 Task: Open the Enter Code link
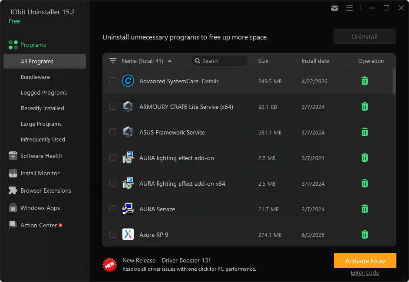365,272
